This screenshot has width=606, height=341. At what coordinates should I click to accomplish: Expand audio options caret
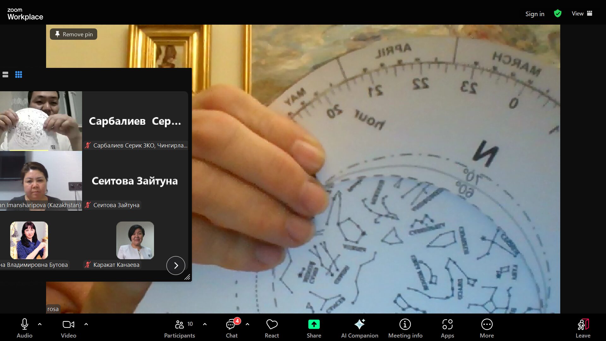40,324
